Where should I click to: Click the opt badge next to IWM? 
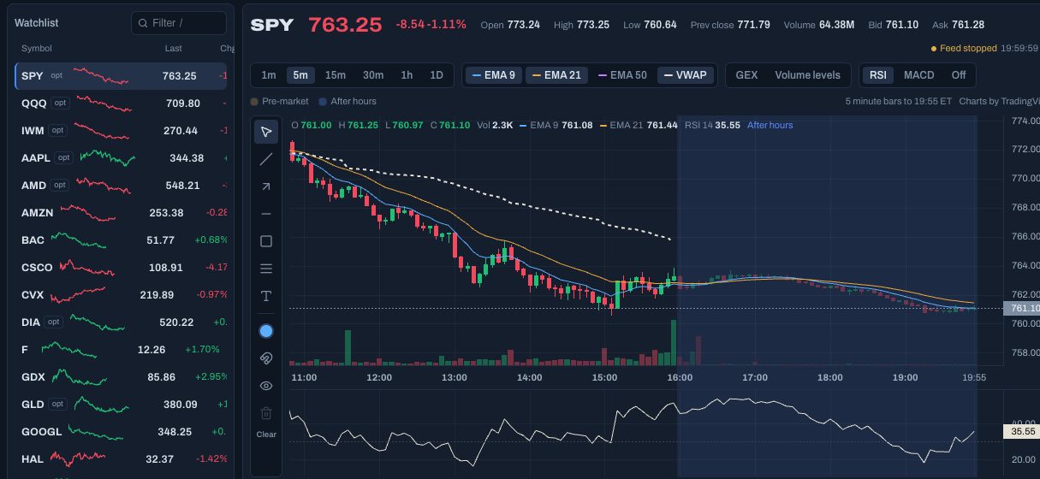(x=58, y=131)
